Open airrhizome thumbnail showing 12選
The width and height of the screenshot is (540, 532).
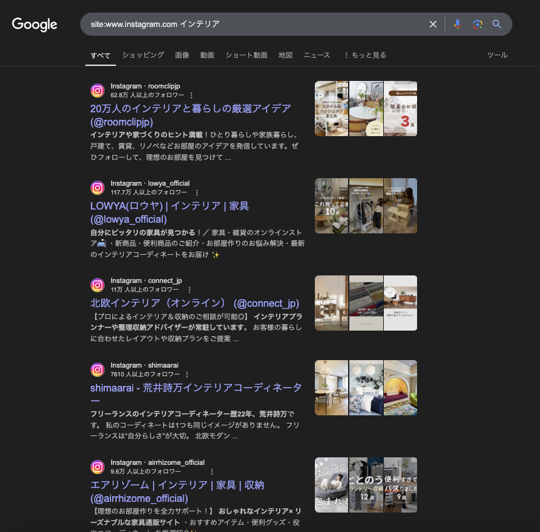tap(366, 485)
